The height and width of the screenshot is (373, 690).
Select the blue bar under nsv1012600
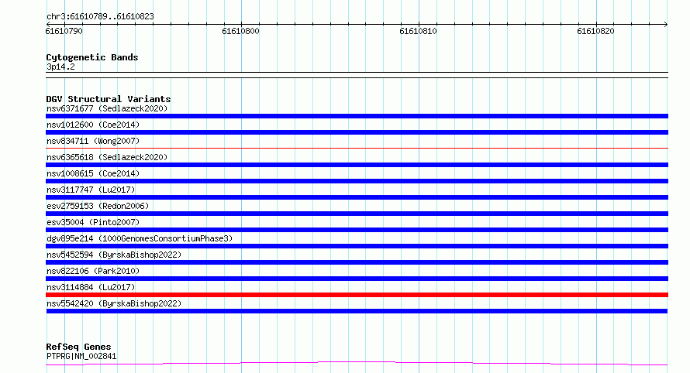pyautogui.click(x=357, y=132)
